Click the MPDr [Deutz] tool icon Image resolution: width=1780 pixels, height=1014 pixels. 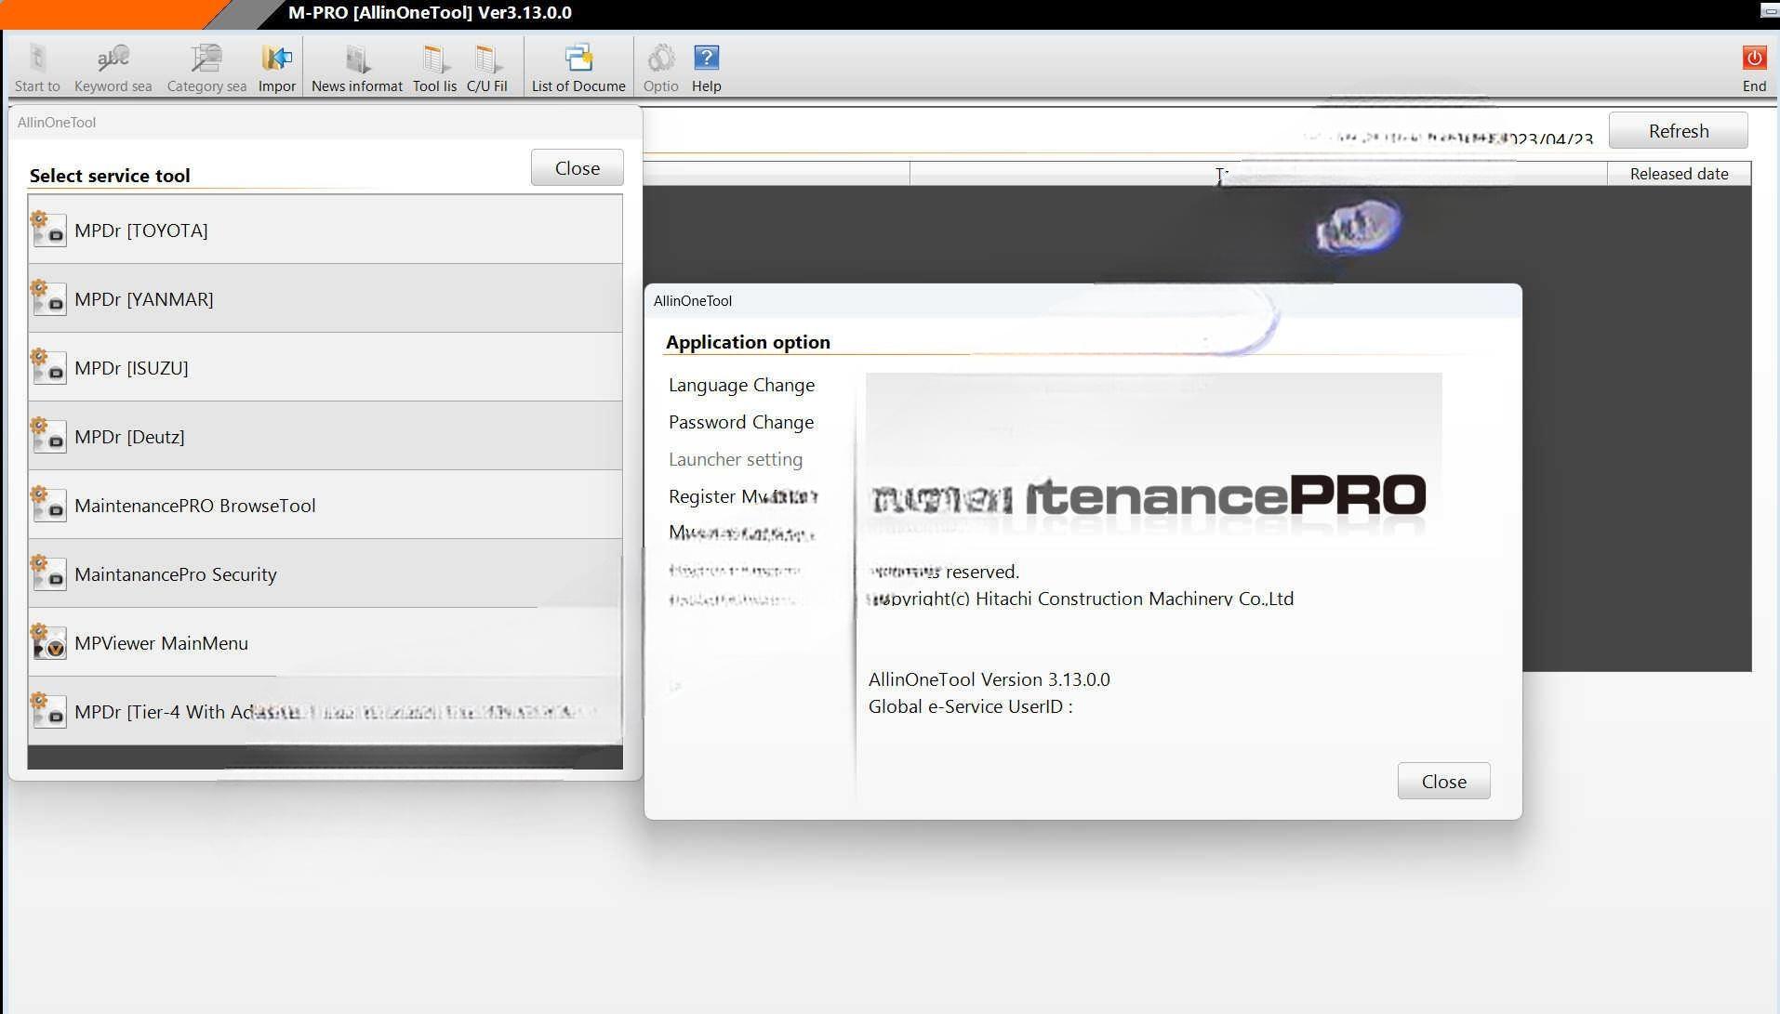(48, 435)
